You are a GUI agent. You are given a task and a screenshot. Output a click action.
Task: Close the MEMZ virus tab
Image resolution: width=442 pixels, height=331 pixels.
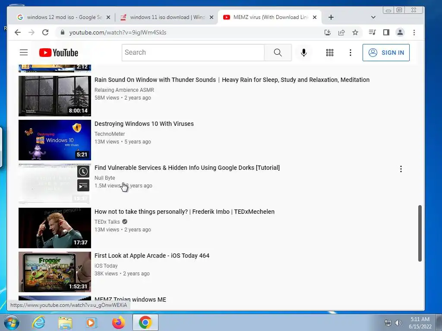point(315,17)
